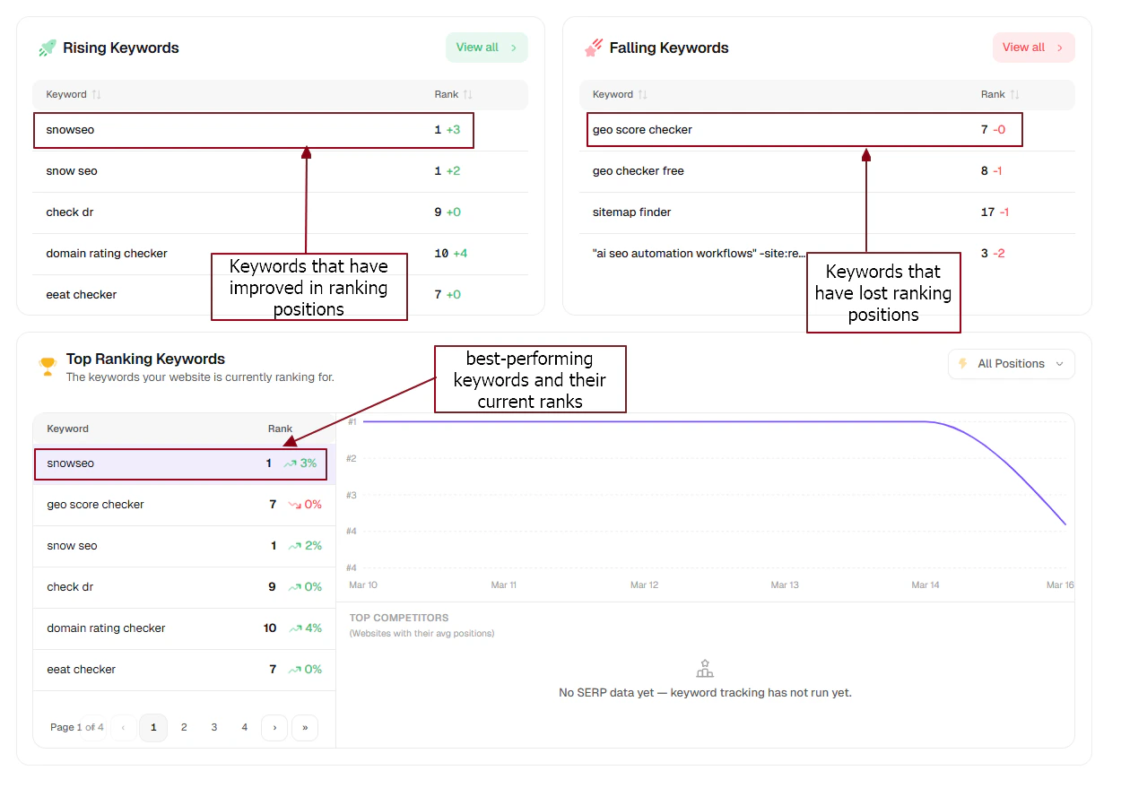This screenshot has width=1121, height=788.
Task: Click the podium icon above No SERP data message
Action: pyautogui.click(x=705, y=667)
